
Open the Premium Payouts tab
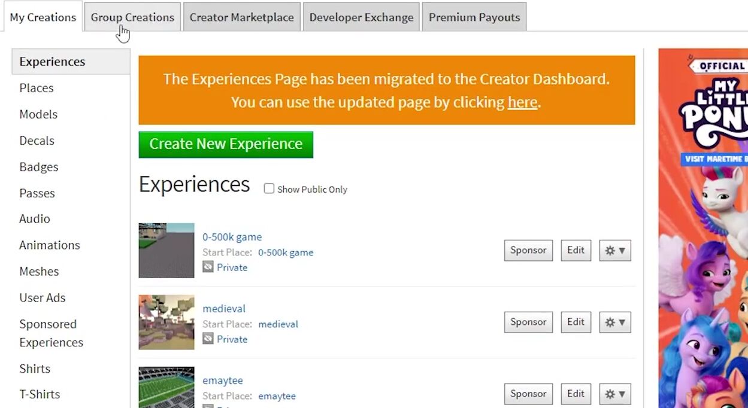coord(474,17)
